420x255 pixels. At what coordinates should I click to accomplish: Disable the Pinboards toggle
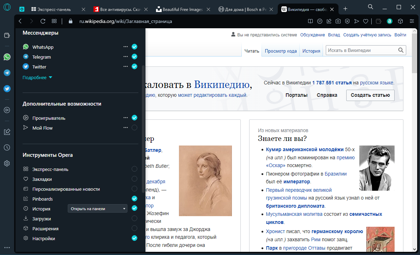tap(134, 198)
